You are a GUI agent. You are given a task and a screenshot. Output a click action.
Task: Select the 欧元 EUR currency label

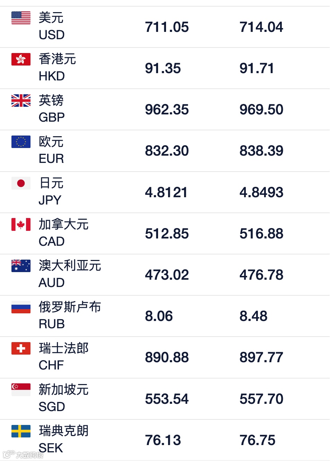[51, 150]
